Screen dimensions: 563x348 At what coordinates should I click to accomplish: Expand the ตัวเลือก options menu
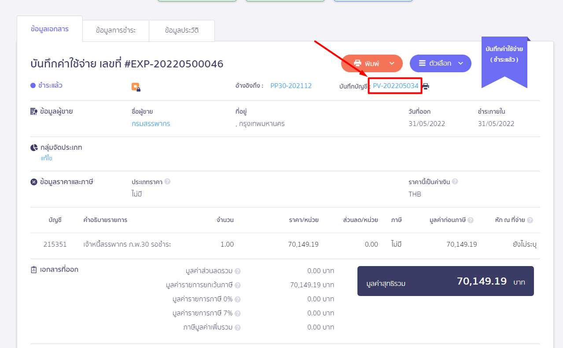(x=440, y=63)
